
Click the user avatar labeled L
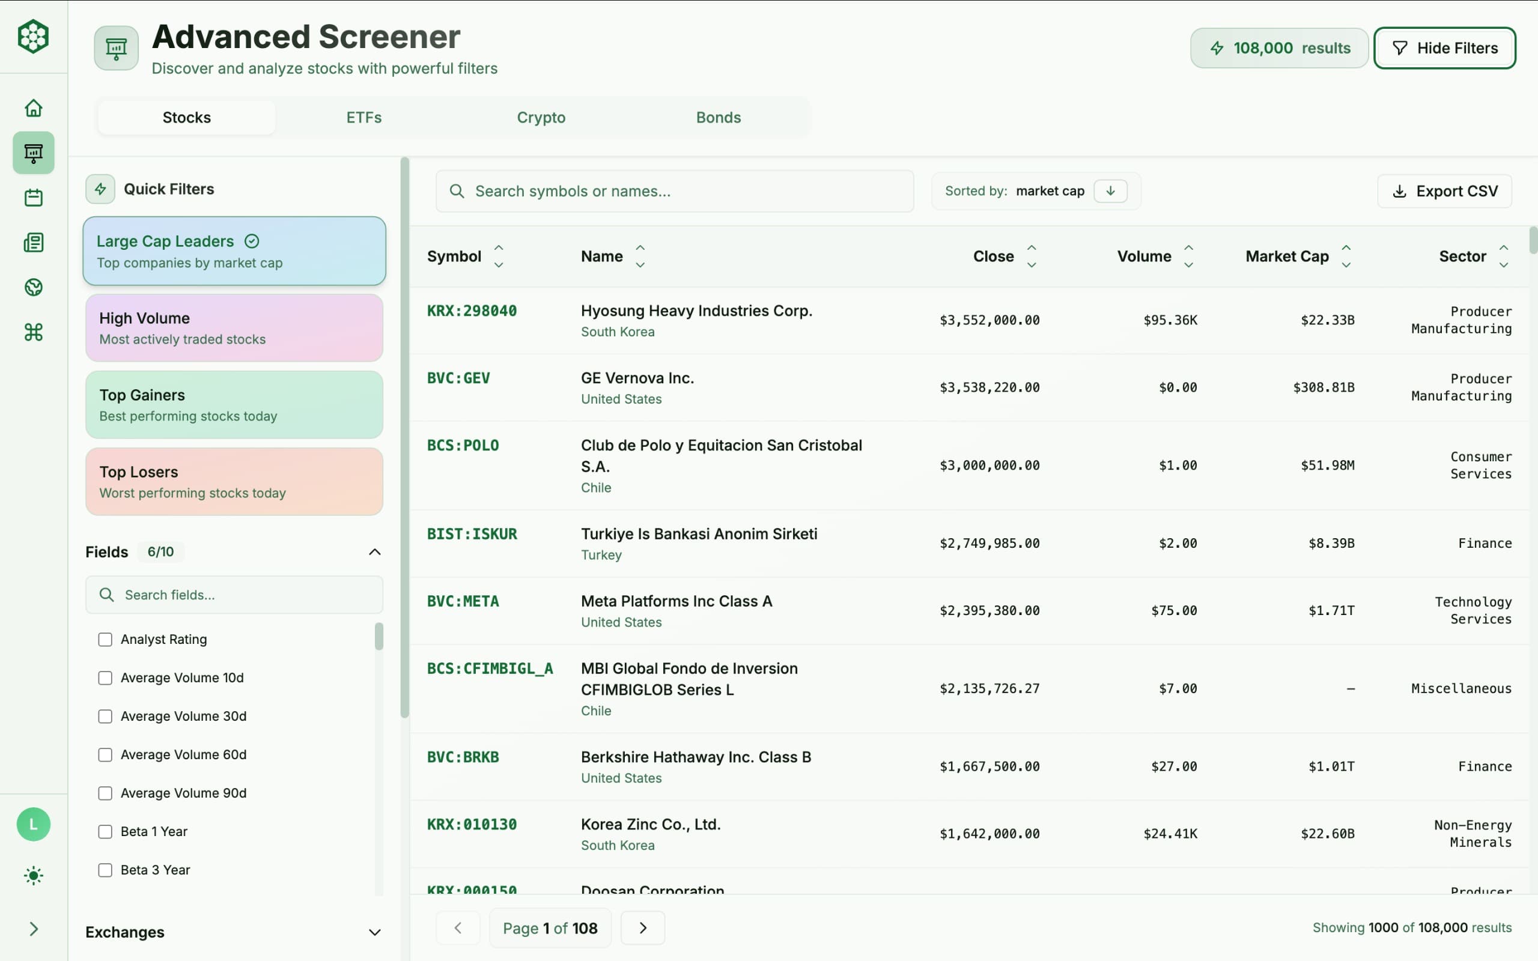pyautogui.click(x=33, y=824)
